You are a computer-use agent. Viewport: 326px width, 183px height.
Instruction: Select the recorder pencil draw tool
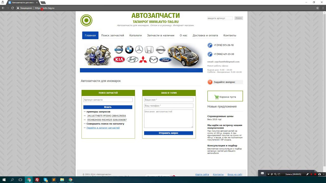(307, 174)
